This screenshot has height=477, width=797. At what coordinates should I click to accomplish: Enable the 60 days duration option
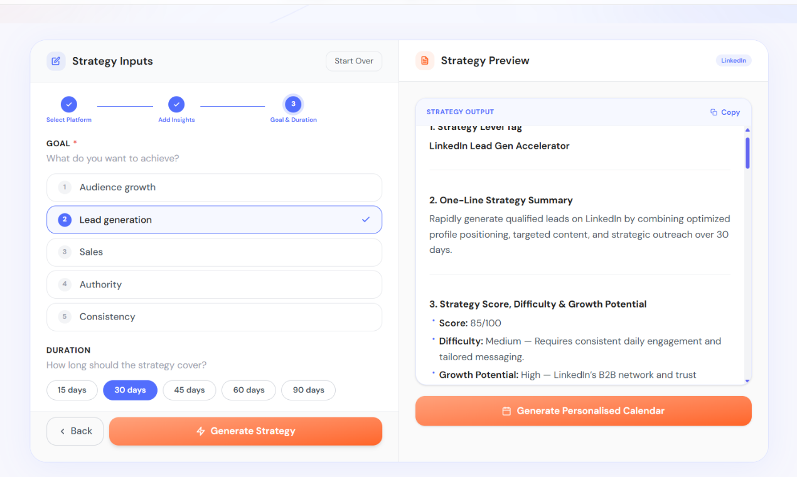(249, 390)
